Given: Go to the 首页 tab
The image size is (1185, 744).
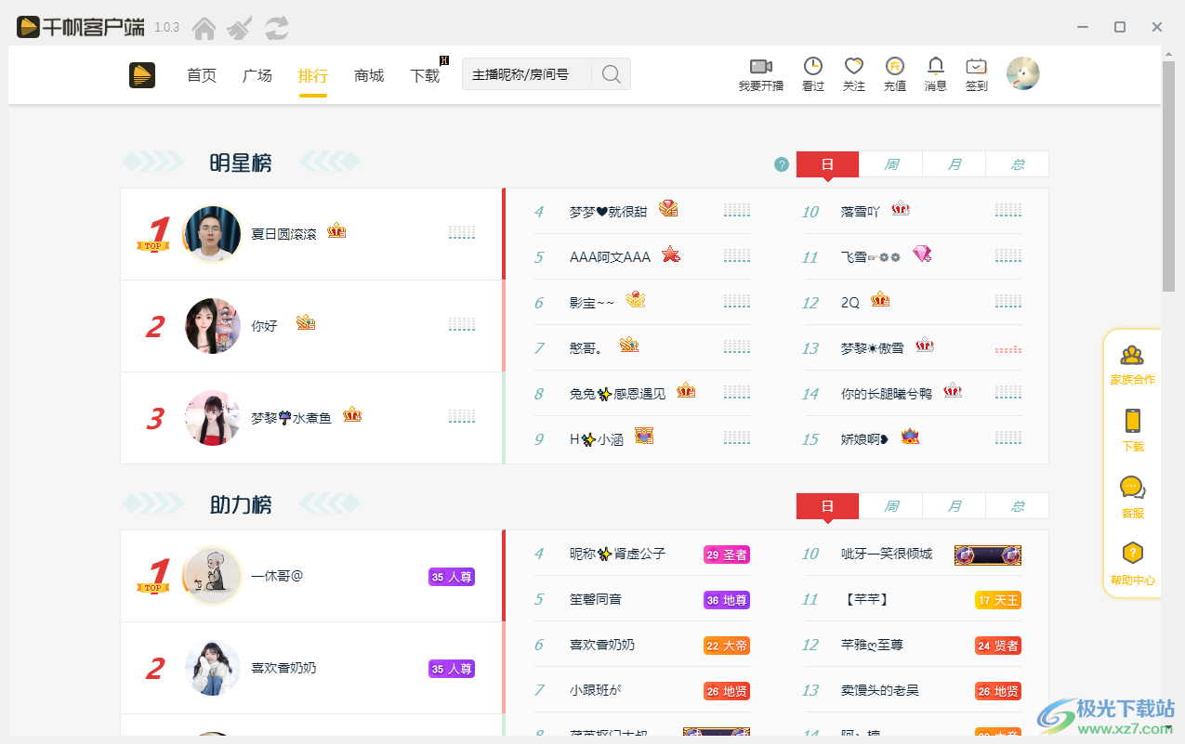Looking at the screenshot, I should pyautogui.click(x=202, y=75).
